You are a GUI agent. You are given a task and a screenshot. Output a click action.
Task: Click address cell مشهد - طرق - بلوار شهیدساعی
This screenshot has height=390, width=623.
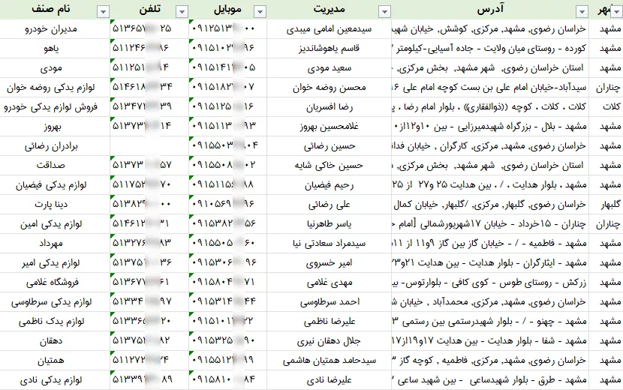point(490,380)
